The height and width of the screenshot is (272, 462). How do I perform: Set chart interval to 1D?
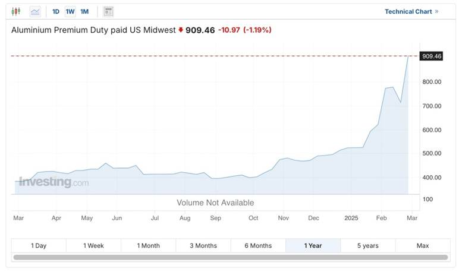pyautogui.click(x=56, y=11)
